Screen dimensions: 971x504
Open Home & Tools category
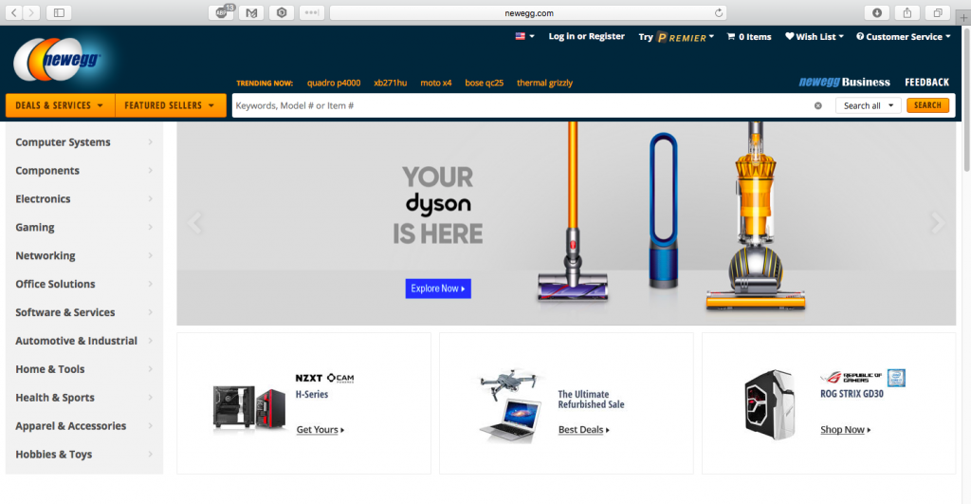point(84,369)
